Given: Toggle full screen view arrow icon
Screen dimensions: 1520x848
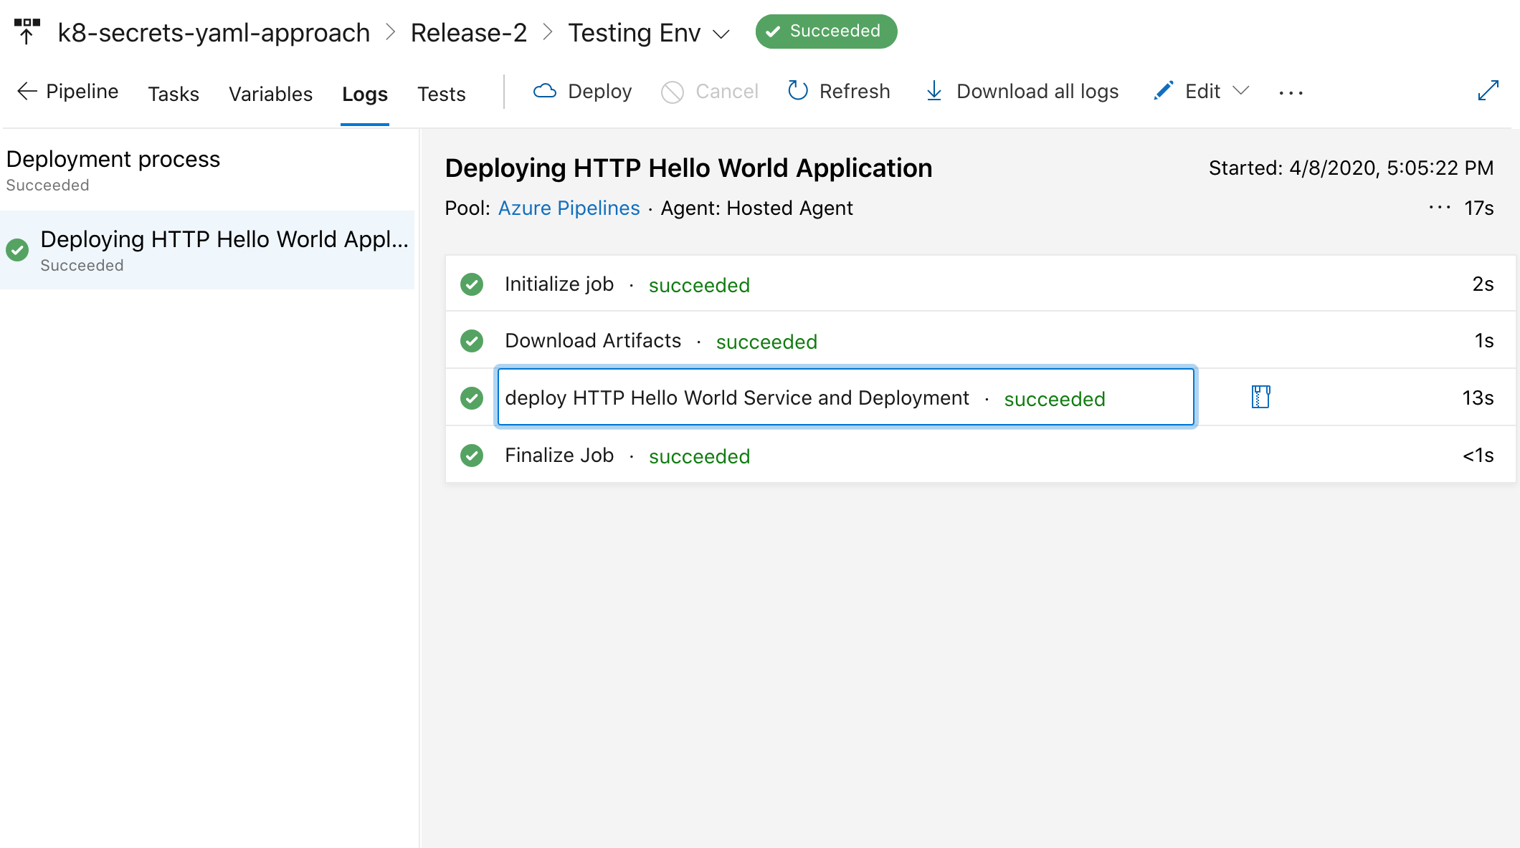Looking at the screenshot, I should 1488,90.
